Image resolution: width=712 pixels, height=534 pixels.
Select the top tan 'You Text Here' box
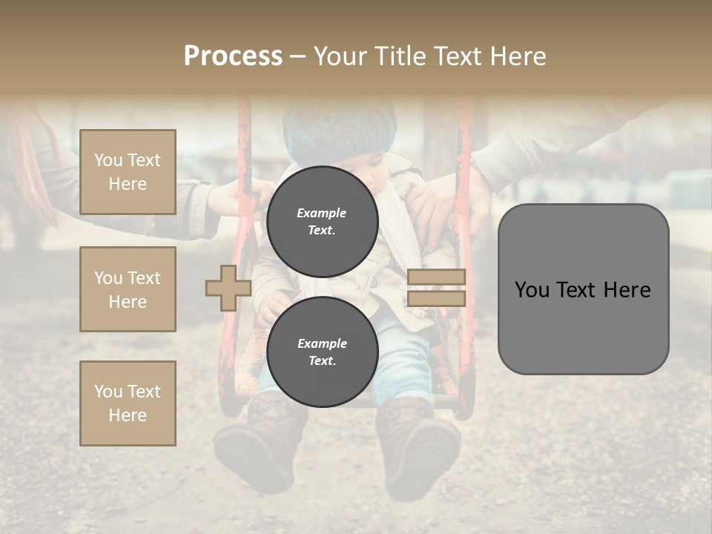coord(128,171)
